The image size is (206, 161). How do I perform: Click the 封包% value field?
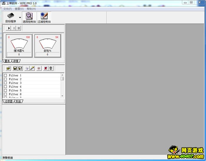(x=48, y=54)
